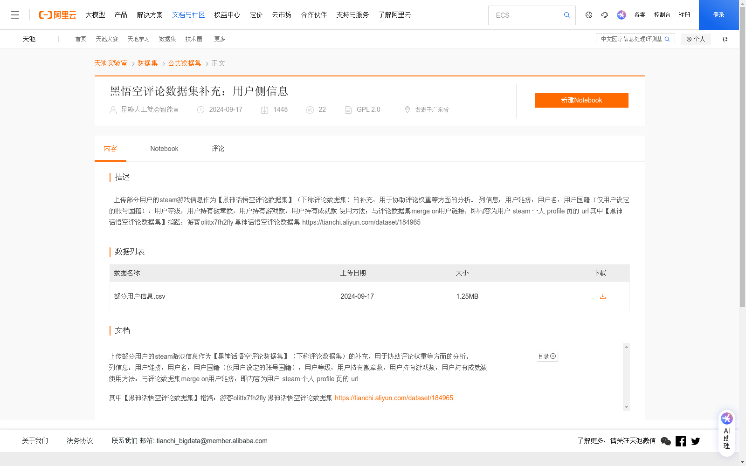The width and height of the screenshot is (746, 466).
Task: Open the 个人 account dropdown
Action: pyautogui.click(x=696, y=39)
